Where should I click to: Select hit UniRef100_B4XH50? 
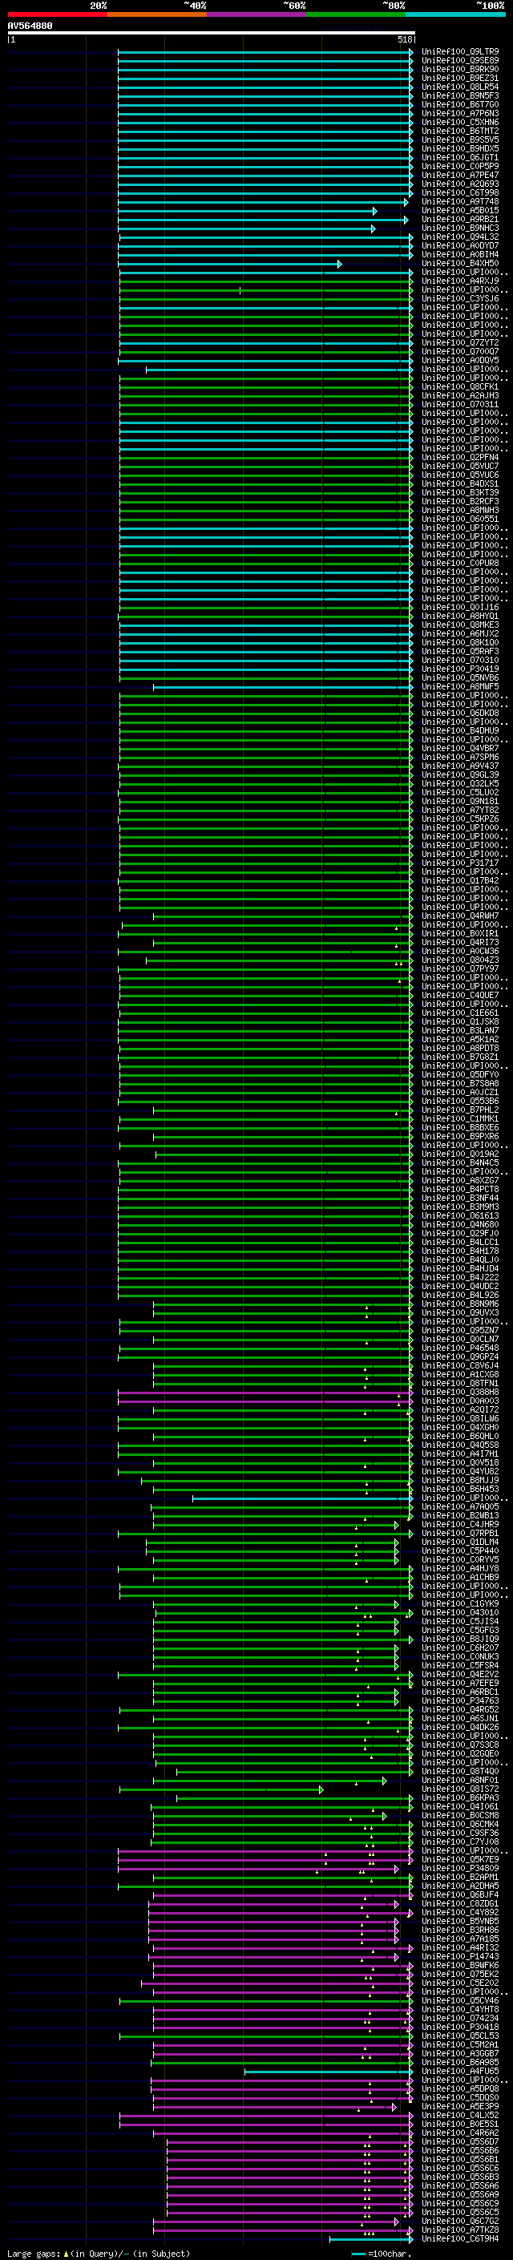click(460, 263)
